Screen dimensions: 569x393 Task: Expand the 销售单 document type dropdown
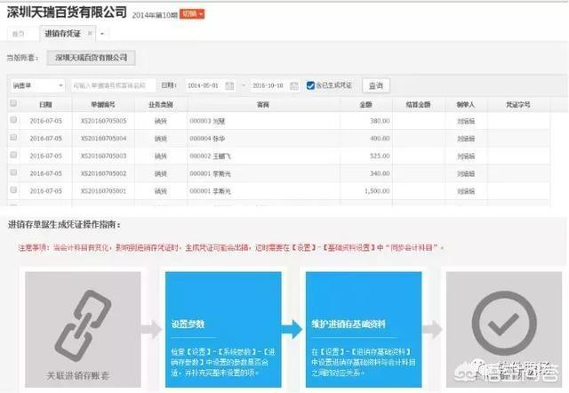[36, 85]
